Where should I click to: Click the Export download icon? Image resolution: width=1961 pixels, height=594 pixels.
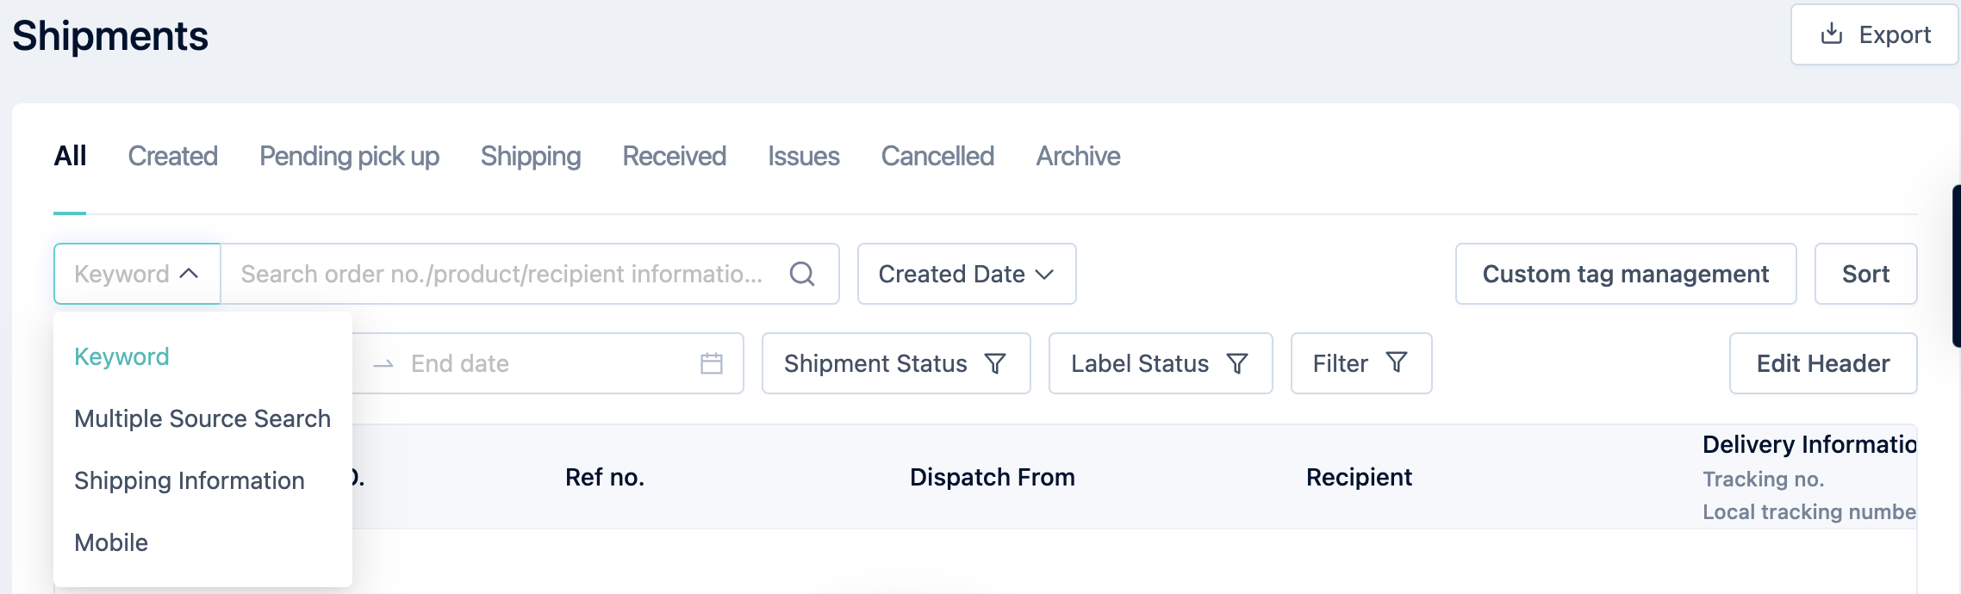1832,34
